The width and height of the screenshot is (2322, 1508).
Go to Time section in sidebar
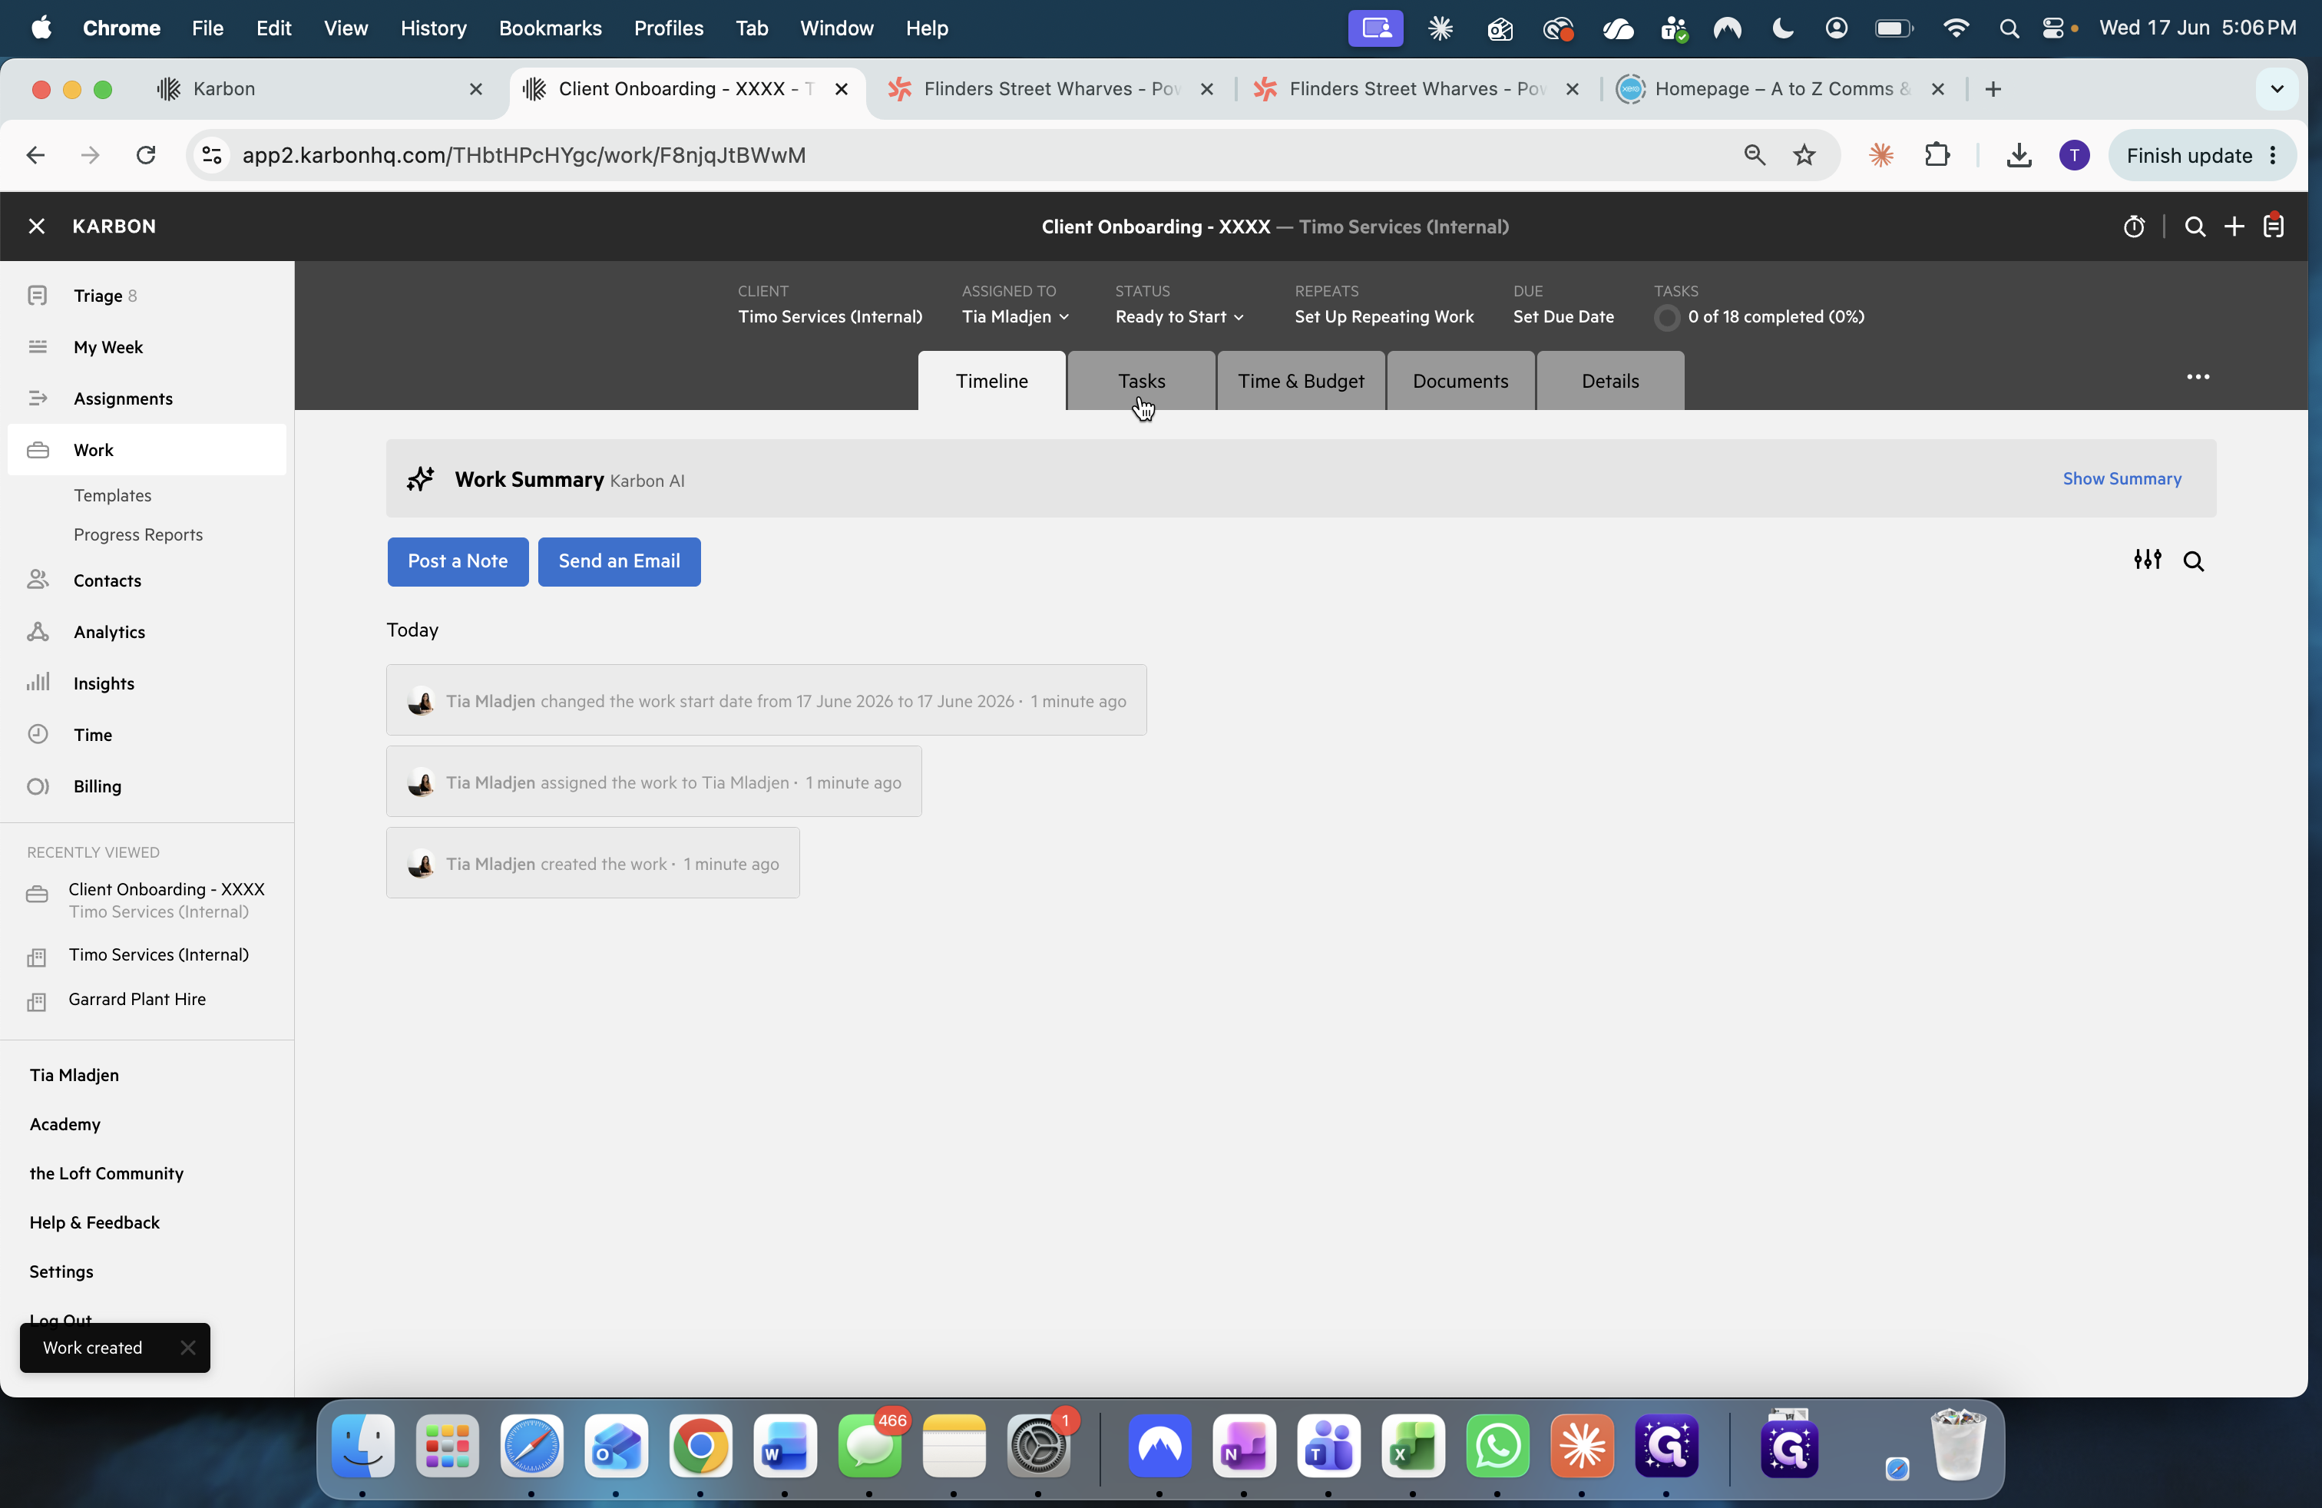pyautogui.click(x=147, y=735)
